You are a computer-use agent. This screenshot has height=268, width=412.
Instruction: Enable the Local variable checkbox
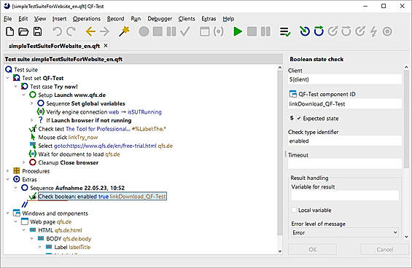(294, 210)
